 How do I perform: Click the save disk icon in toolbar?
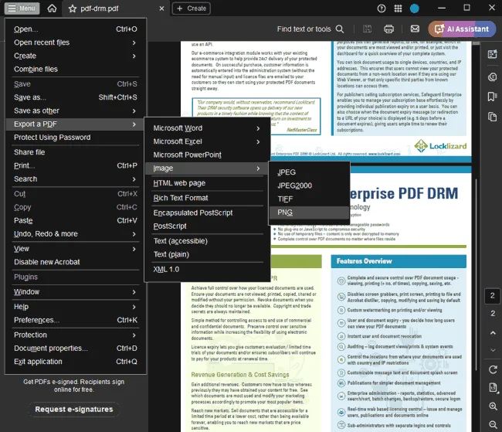367,29
